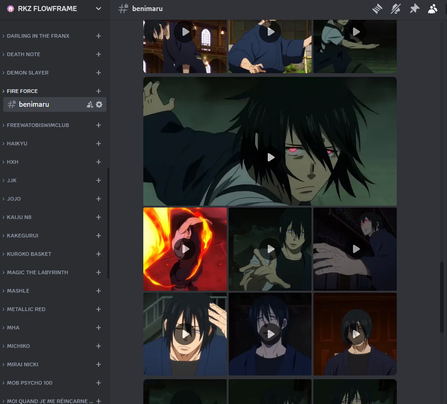447x404 pixels.
Task: Play the dark night portrait video
Action: pyautogui.click(x=270, y=334)
